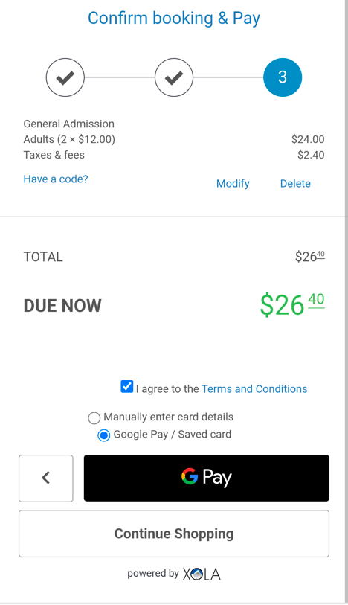Open the Terms and Conditions link

click(x=254, y=389)
